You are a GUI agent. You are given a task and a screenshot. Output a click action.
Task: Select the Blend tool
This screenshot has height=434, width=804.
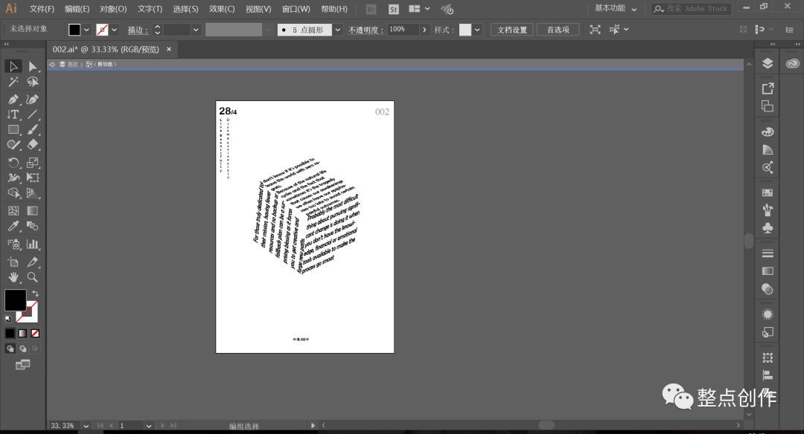click(33, 226)
